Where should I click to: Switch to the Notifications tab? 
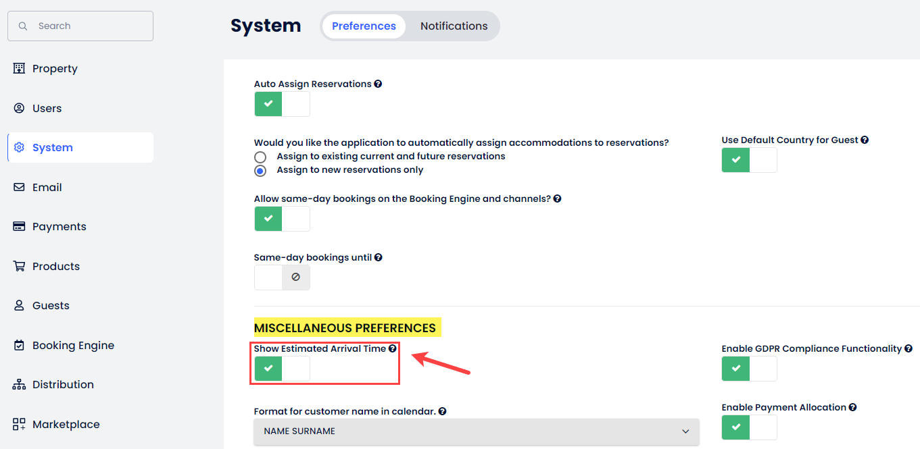(454, 26)
